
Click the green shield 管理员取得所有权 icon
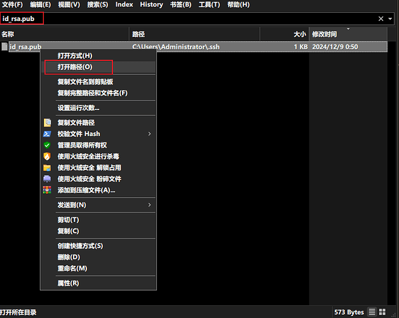tap(47, 145)
